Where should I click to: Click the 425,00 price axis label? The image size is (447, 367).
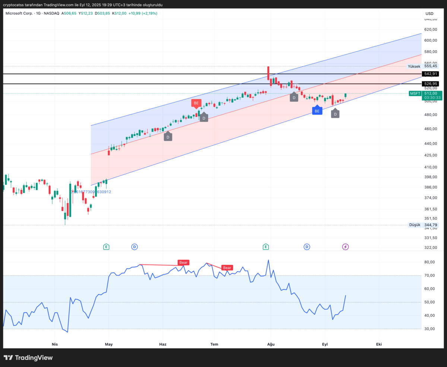(x=430, y=155)
